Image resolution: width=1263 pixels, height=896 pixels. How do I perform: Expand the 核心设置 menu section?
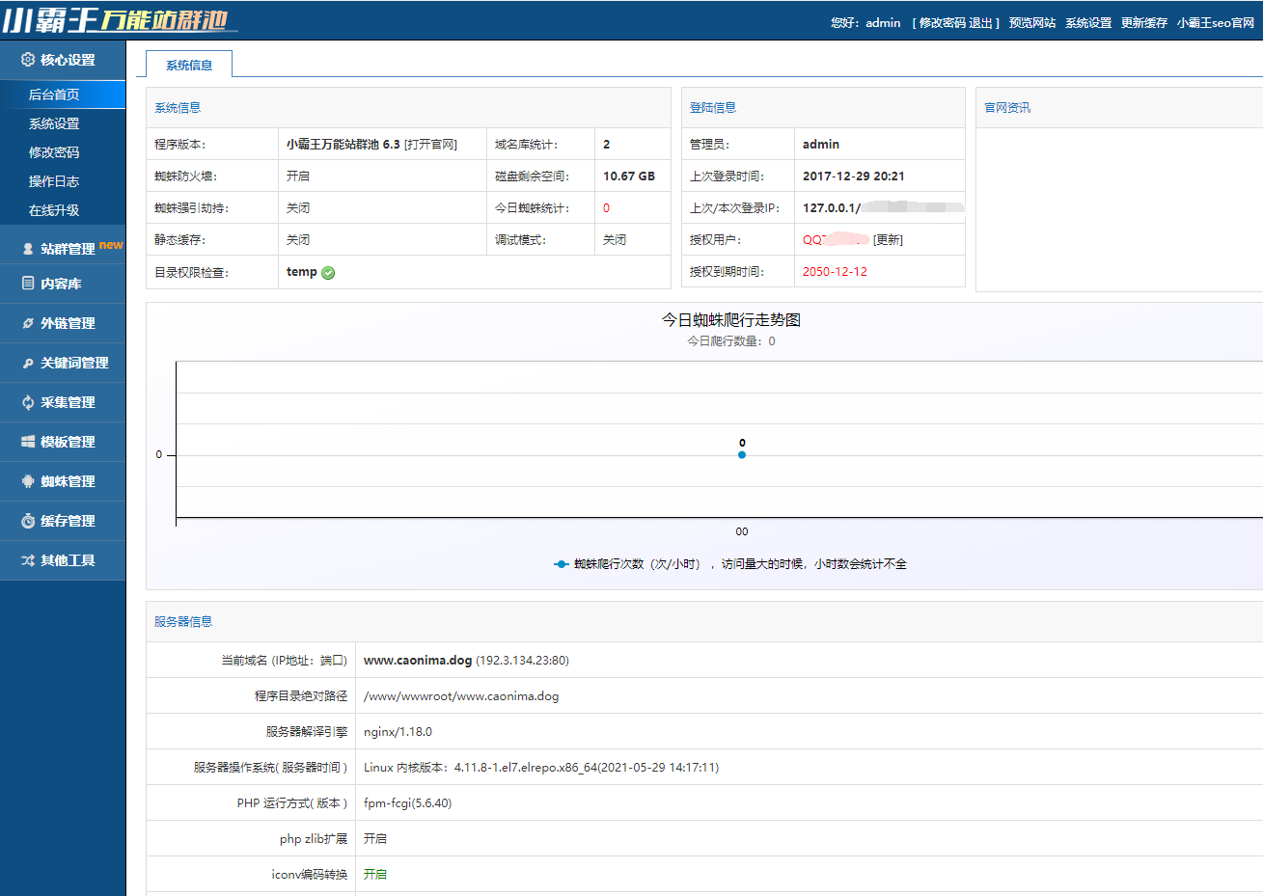tap(63, 60)
